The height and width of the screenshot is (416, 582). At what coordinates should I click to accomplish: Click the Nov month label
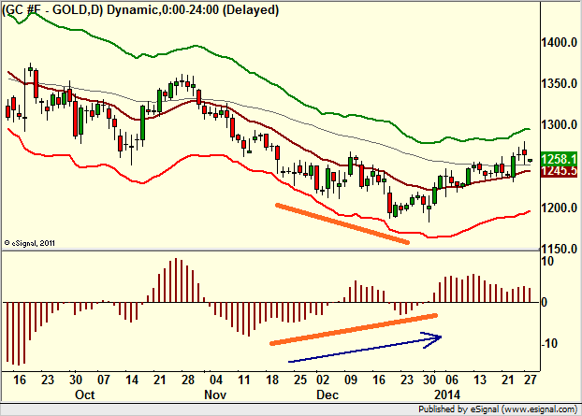215,394
